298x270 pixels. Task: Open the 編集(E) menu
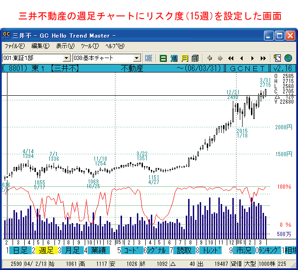coord(41,46)
